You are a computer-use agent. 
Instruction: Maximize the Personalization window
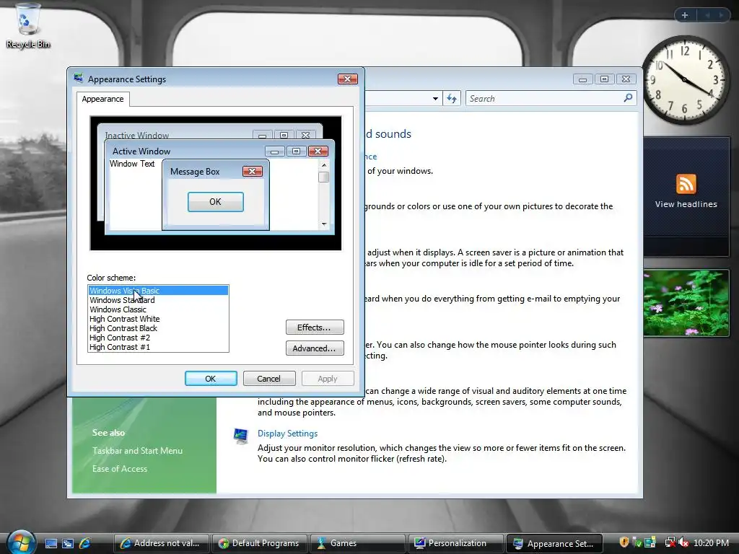tap(604, 79)
